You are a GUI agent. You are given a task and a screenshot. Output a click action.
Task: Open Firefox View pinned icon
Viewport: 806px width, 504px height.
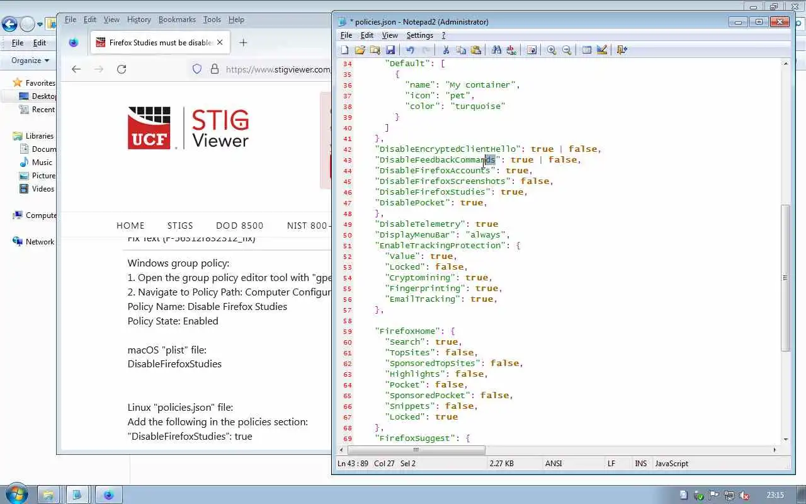(x=74, y=43)
